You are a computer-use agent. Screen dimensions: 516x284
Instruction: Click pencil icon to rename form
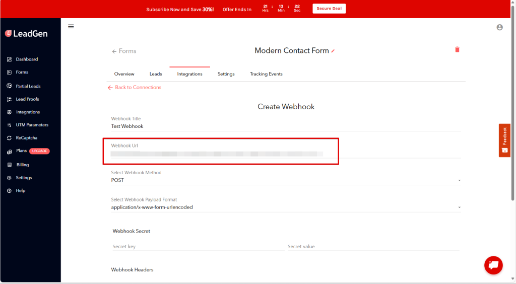click(333, 51)
